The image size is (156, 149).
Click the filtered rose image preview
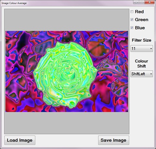[67, 72]
